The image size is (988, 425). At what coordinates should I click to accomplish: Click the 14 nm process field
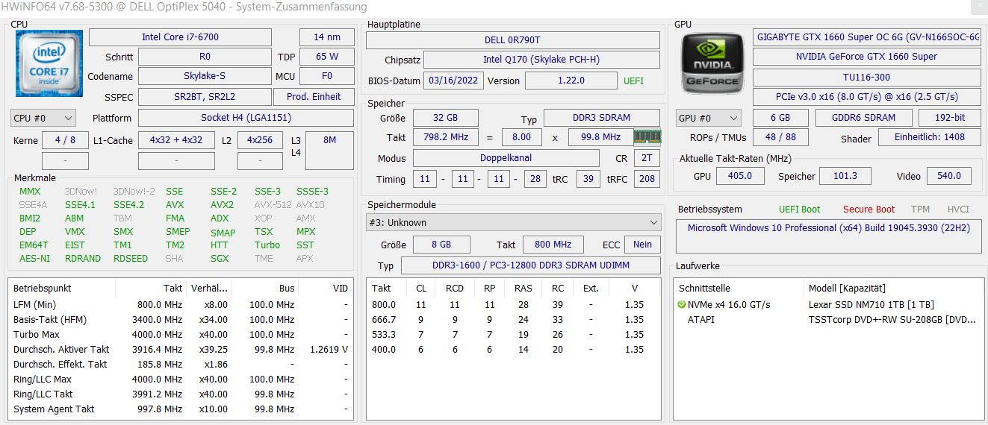tap(327, 37)
